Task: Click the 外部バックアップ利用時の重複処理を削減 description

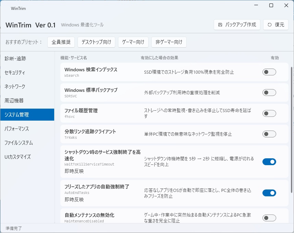Action: (182, 93)
